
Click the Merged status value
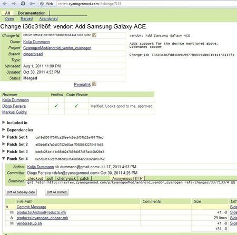(x=30, y=78)
